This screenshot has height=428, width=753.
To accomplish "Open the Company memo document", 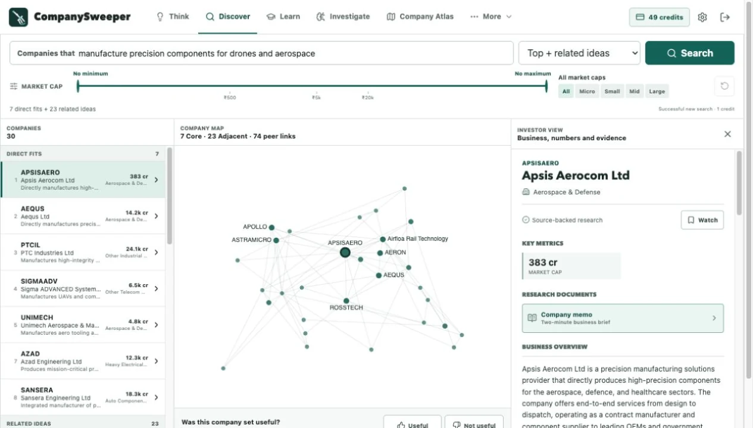I will coord(623,318).
